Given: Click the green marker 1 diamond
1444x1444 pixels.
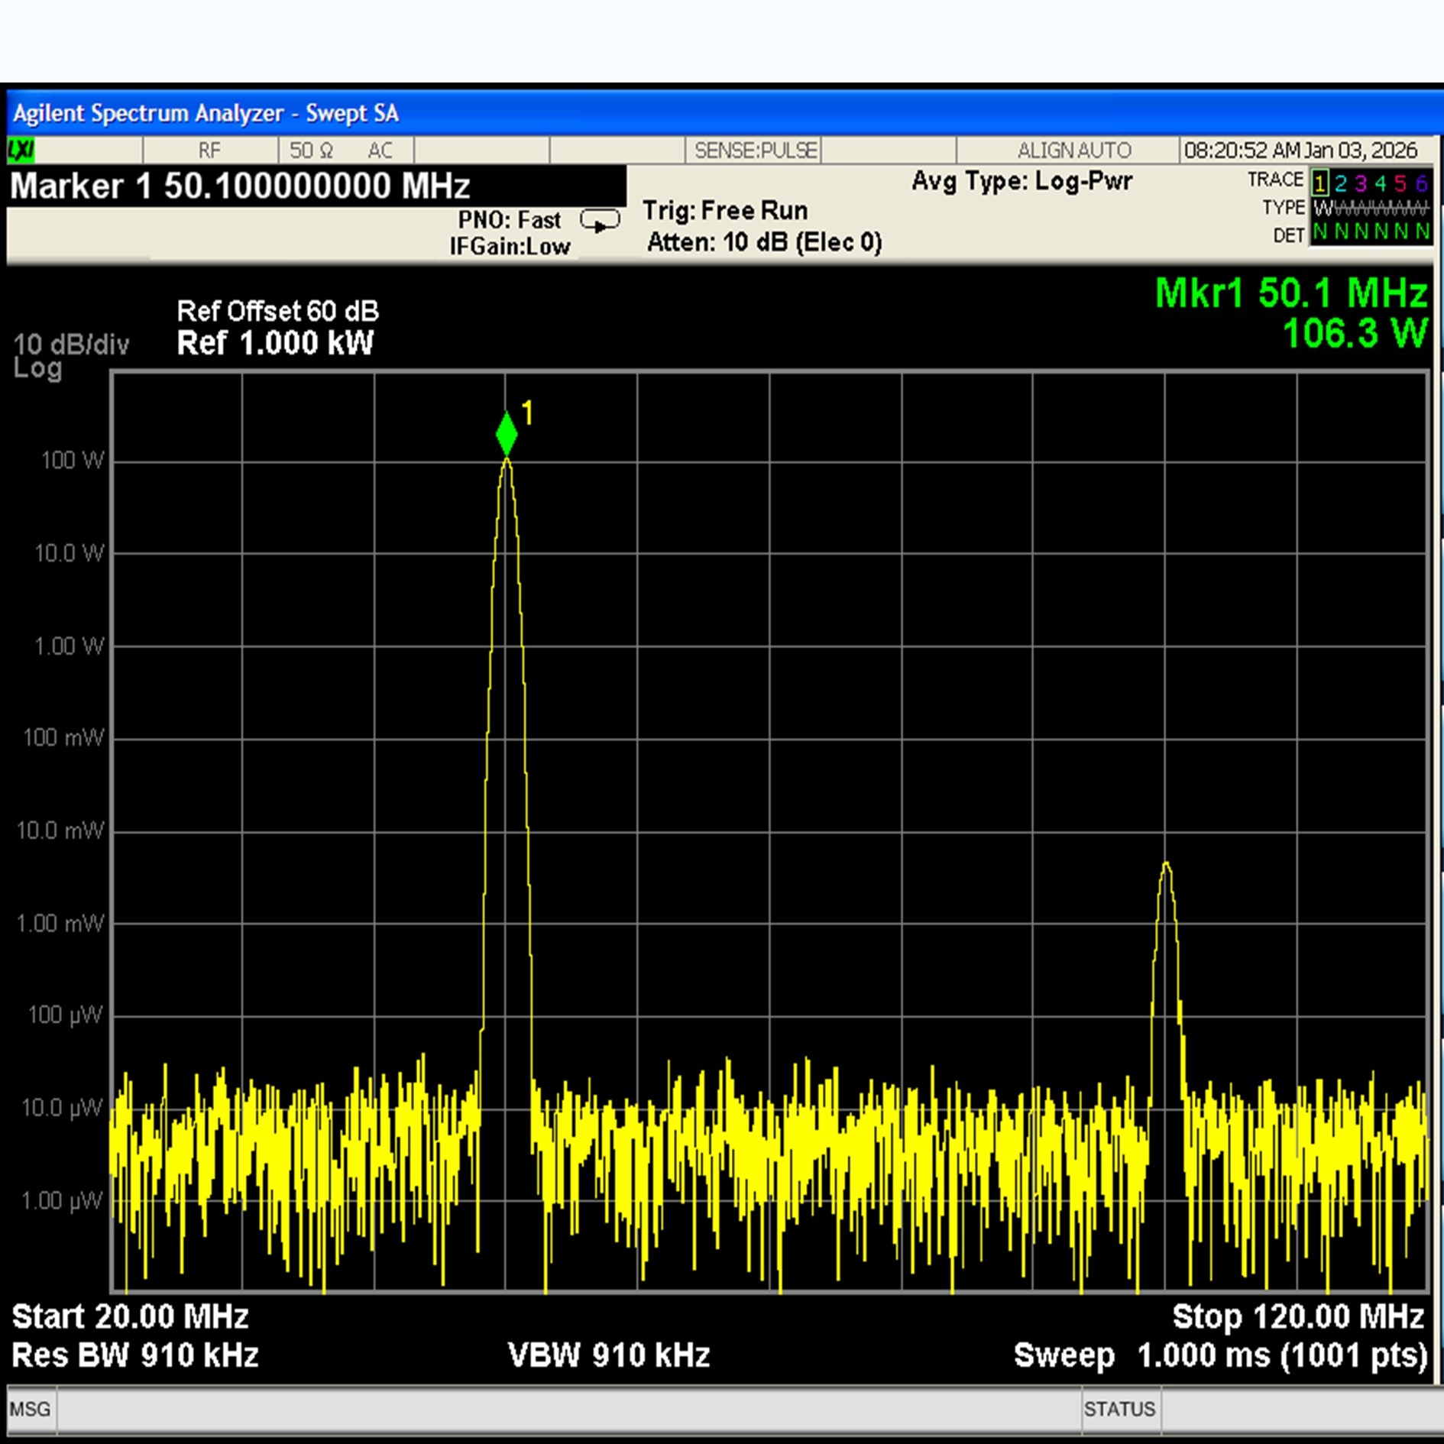Looking at the screenshot, I should point(507,434).
